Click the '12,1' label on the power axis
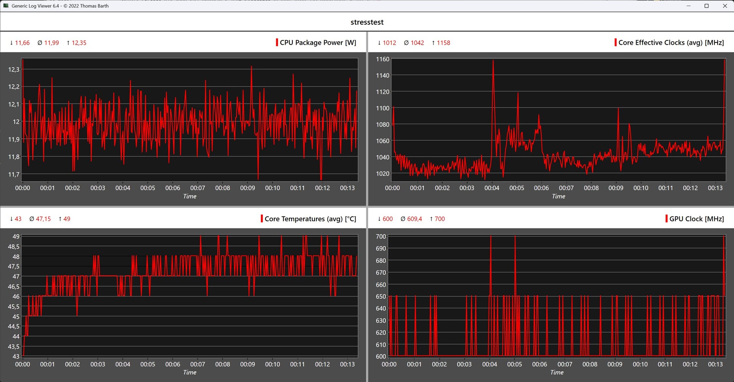The width and height of the screenshot is (734, 382). (14, 104)
